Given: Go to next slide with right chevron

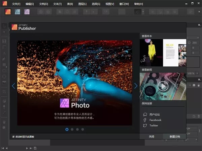Looking at the screenshot, I should (x=136, y=86).
